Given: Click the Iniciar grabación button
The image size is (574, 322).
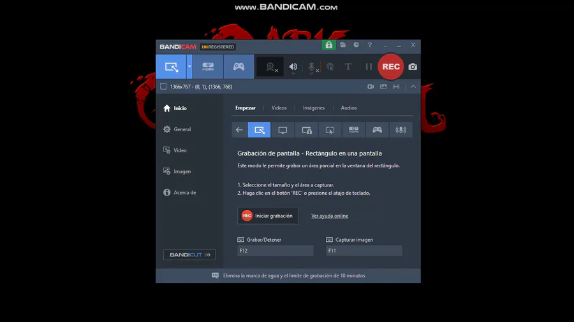Looking at the screenshot, I should pyautogui.click(x=268, y=216).
